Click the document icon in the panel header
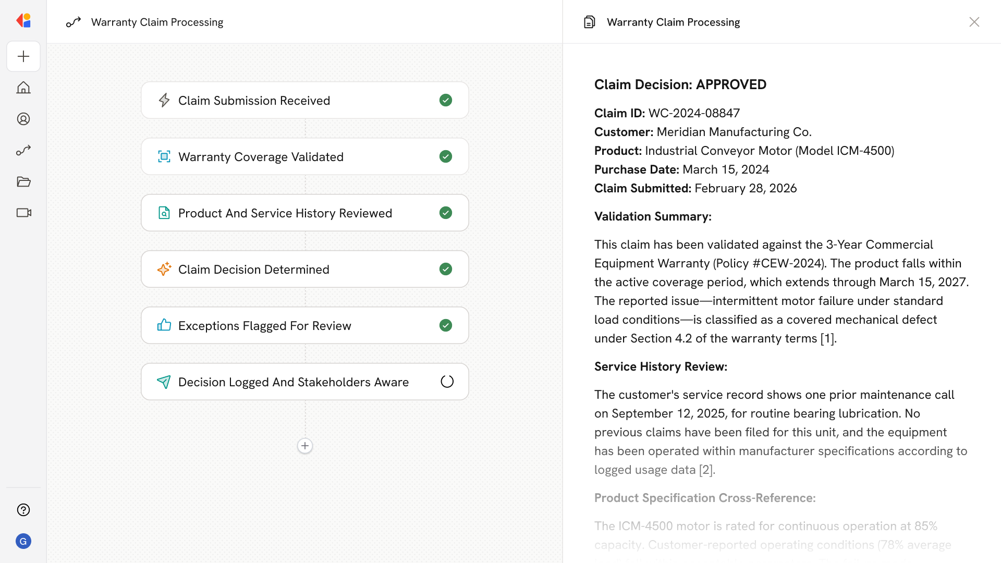Viewport: 1001px width, 563px height. click(589, 22)
